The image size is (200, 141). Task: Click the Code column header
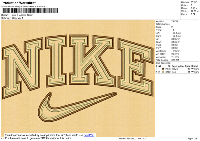pos(187,66)
